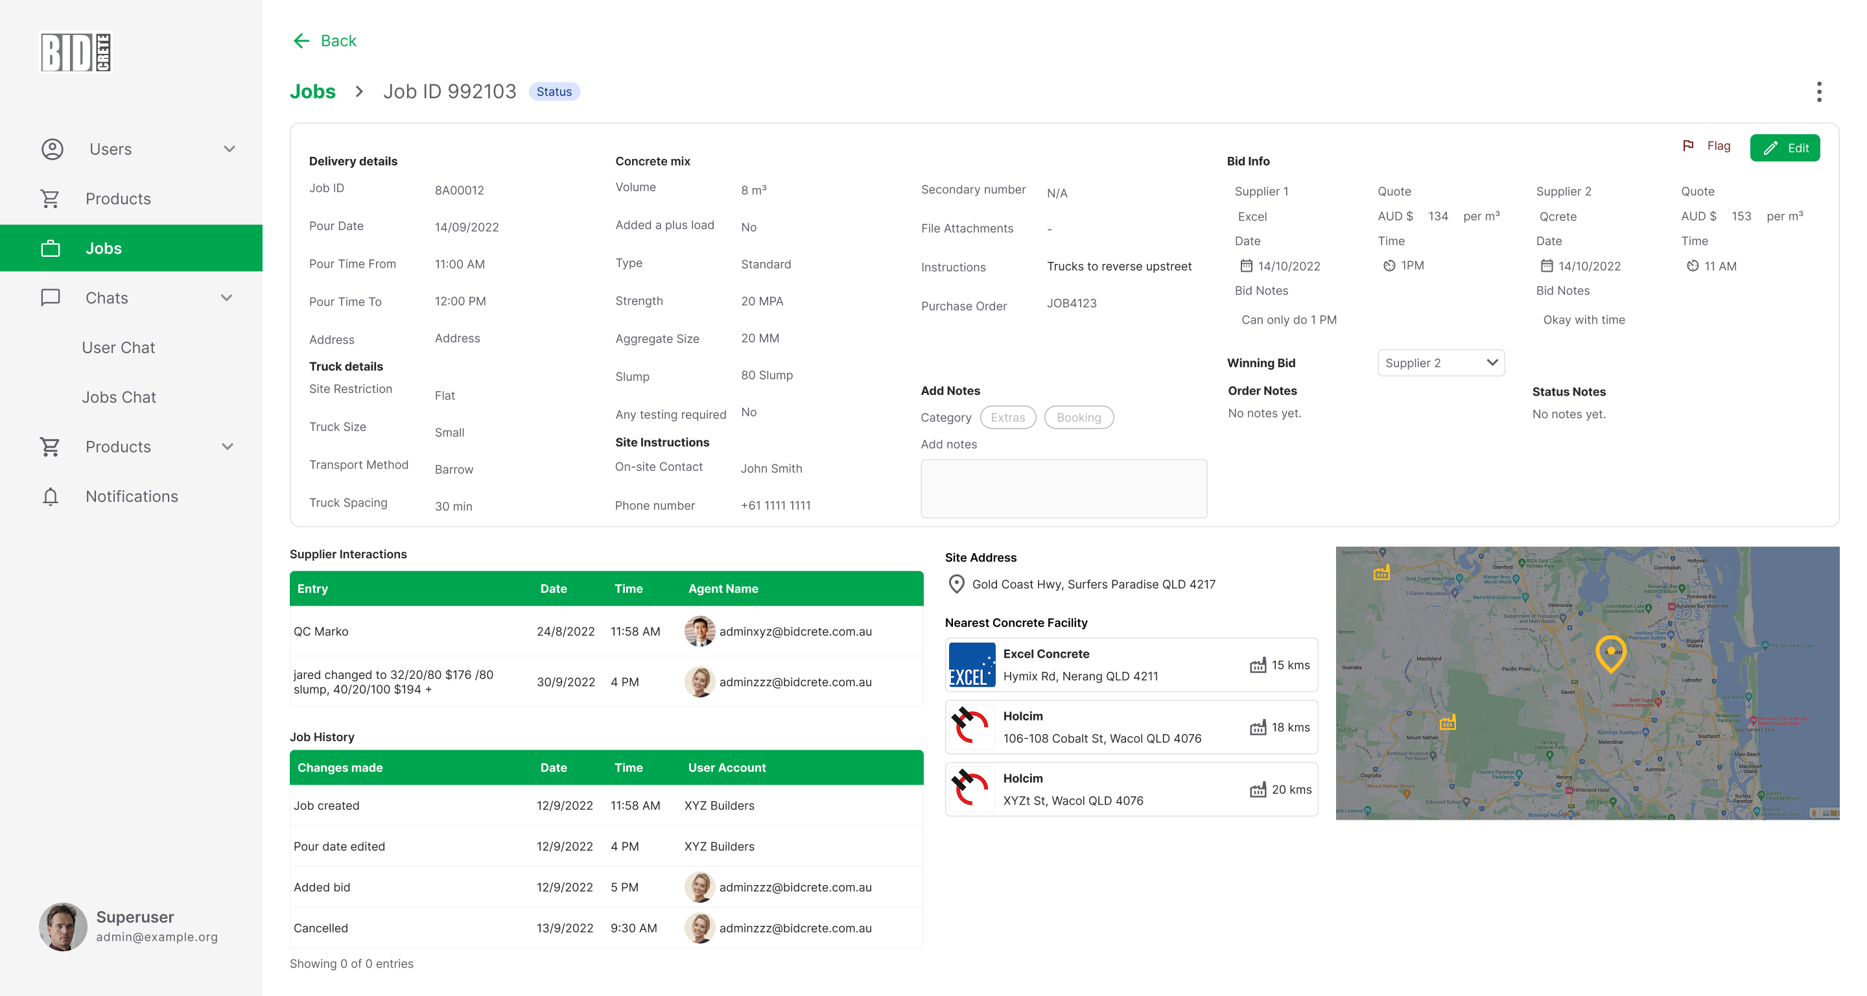Image resolution: width=1867 pixels, height=996 pixels.
Task: Click the Changes made column header
Action: (340, 767)
